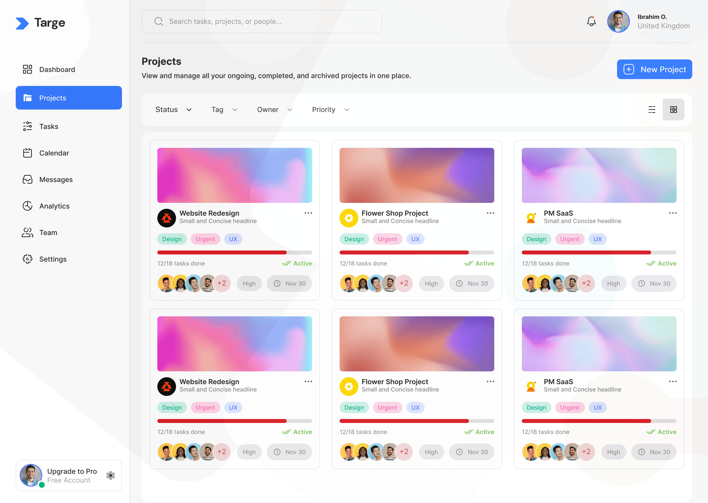Click Ibrahim O. profile avatar in header

618,21
